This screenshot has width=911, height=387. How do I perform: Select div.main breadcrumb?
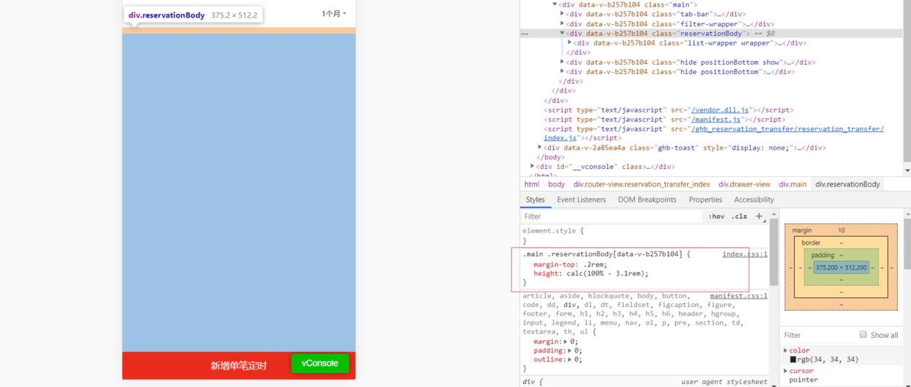pyautogui.click(x=793, y=184)
